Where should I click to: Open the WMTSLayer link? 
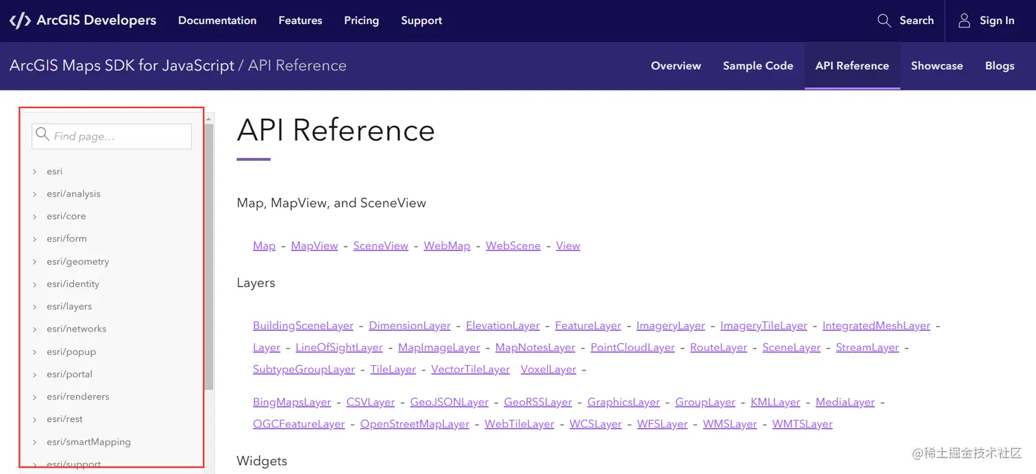pos(802,425)
